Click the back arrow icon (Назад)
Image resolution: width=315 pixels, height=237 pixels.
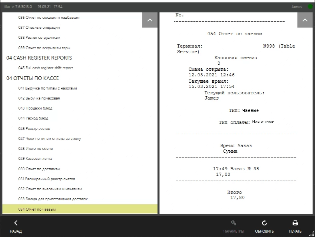16,223
